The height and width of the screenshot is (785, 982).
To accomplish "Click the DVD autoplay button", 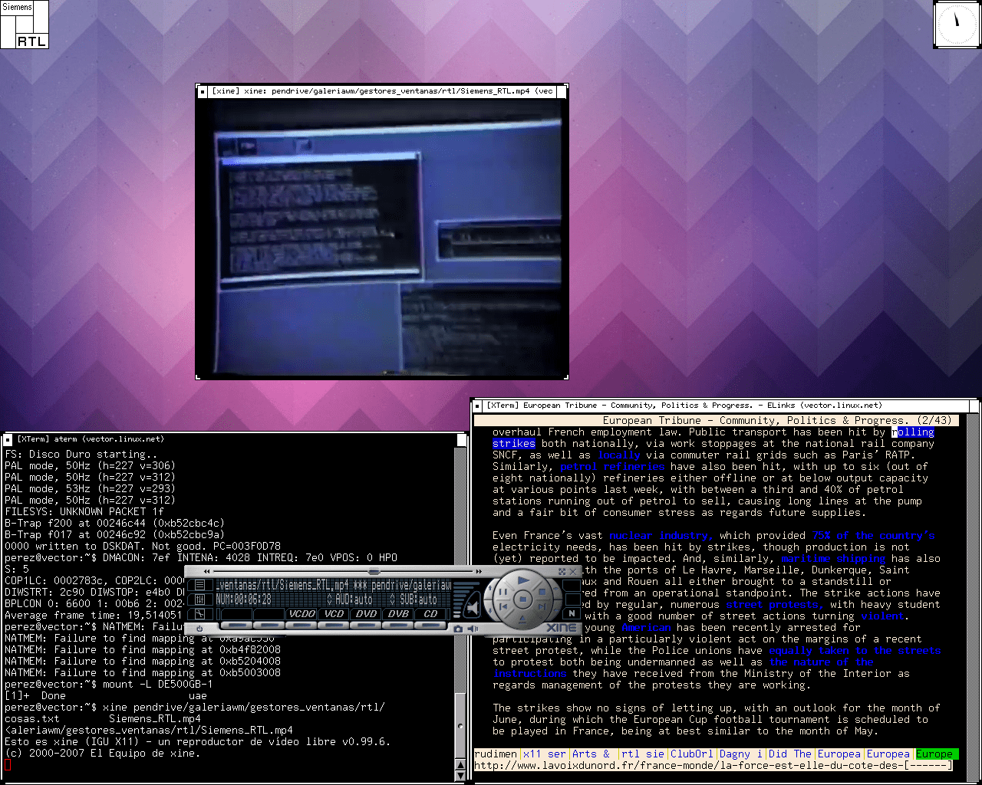I will coord(366,614).
